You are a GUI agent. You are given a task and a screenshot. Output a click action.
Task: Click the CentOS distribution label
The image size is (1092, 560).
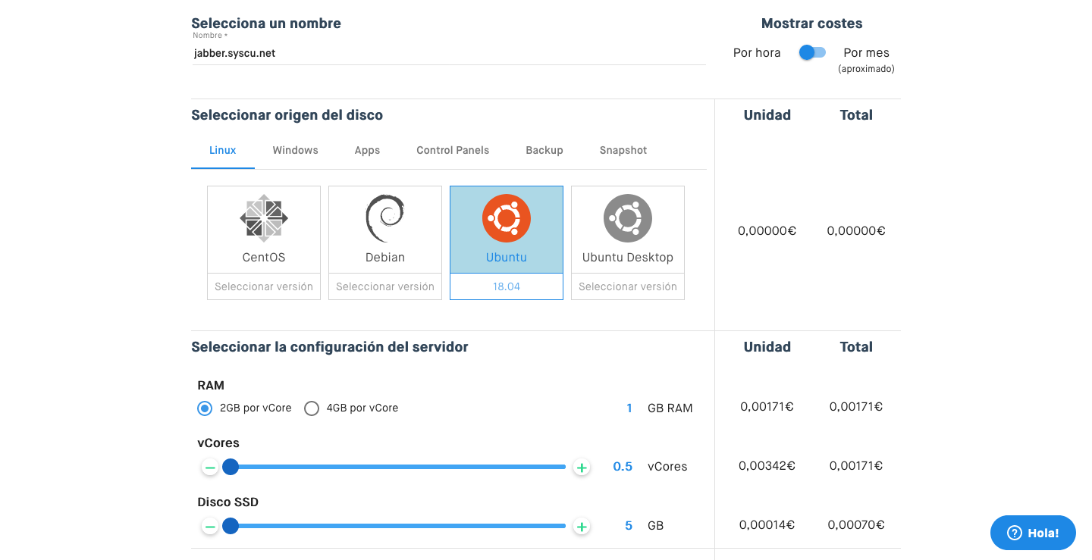[x=264, y=258]
